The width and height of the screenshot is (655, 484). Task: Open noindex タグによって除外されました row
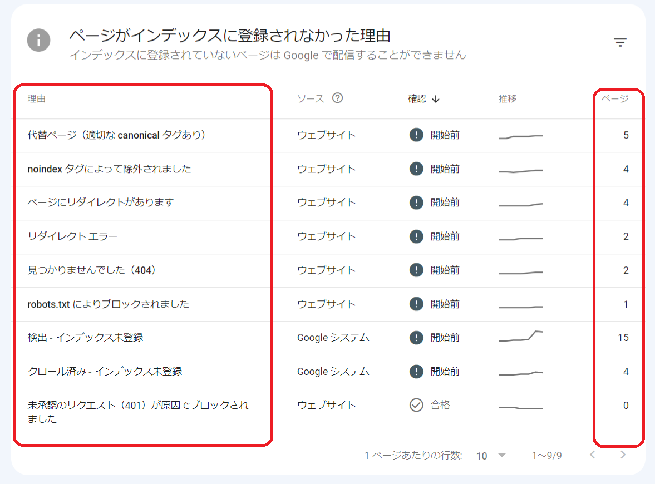click(x=328, y=169)
